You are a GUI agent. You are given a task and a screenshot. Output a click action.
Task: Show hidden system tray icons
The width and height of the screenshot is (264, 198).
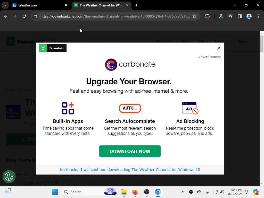coord(183,192)
